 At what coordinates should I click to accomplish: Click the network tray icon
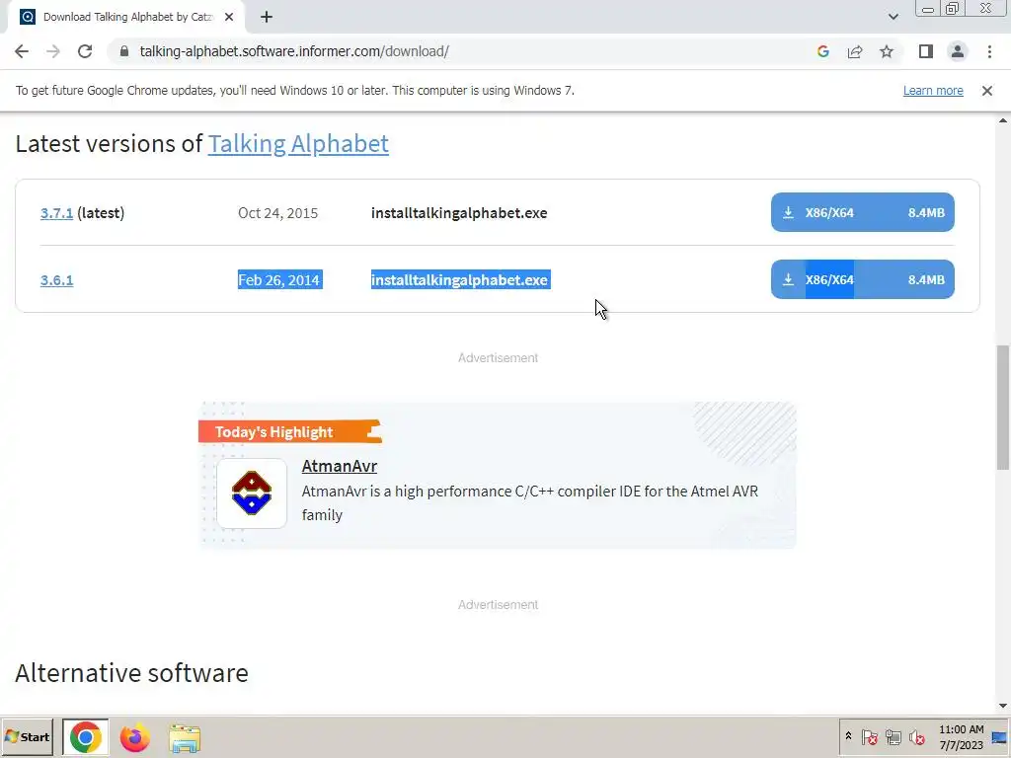[893, 736]
